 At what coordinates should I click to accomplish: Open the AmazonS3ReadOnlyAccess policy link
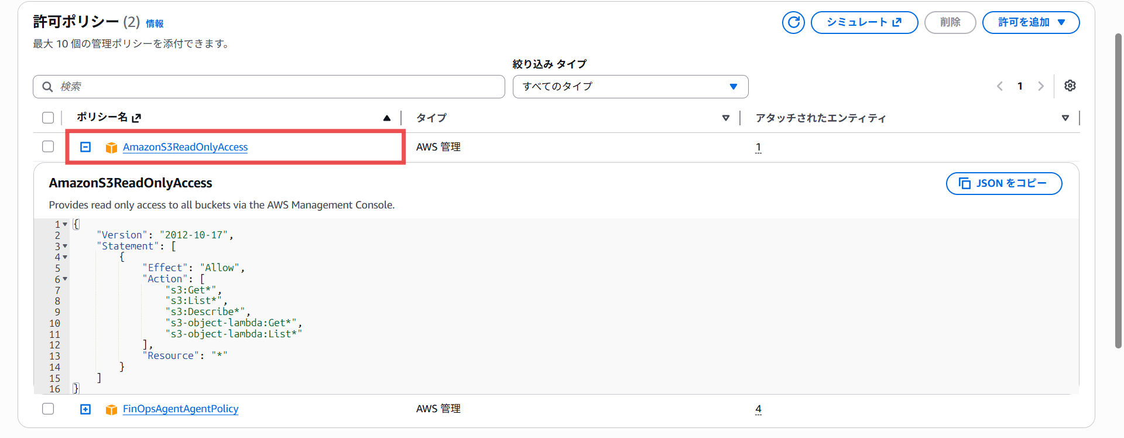pyautogui.click(x=185, y=147)
